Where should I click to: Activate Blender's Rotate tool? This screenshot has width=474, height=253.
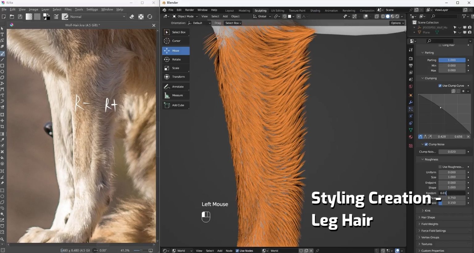pyautogui.click(x=176, y=59)
